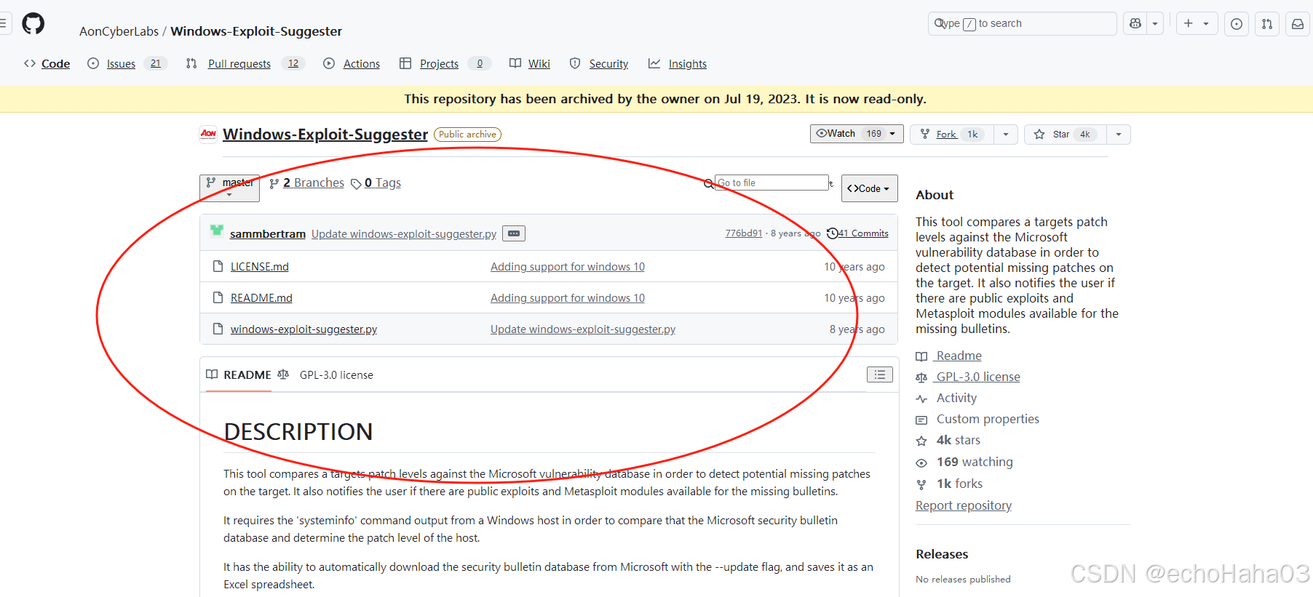Image resolution: width=1313 pixels, height=597 pixels.
Task: Open the 169 watching link
Action: tap(975, 462)
